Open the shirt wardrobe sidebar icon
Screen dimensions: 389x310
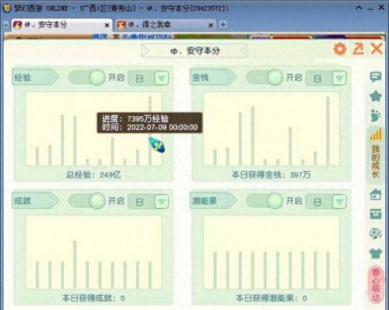[376, 252]
